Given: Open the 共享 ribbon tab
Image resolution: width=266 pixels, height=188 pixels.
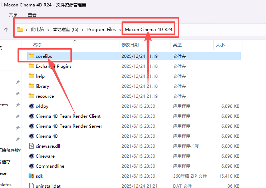Looking at the screenshot, I should point(13,15).
